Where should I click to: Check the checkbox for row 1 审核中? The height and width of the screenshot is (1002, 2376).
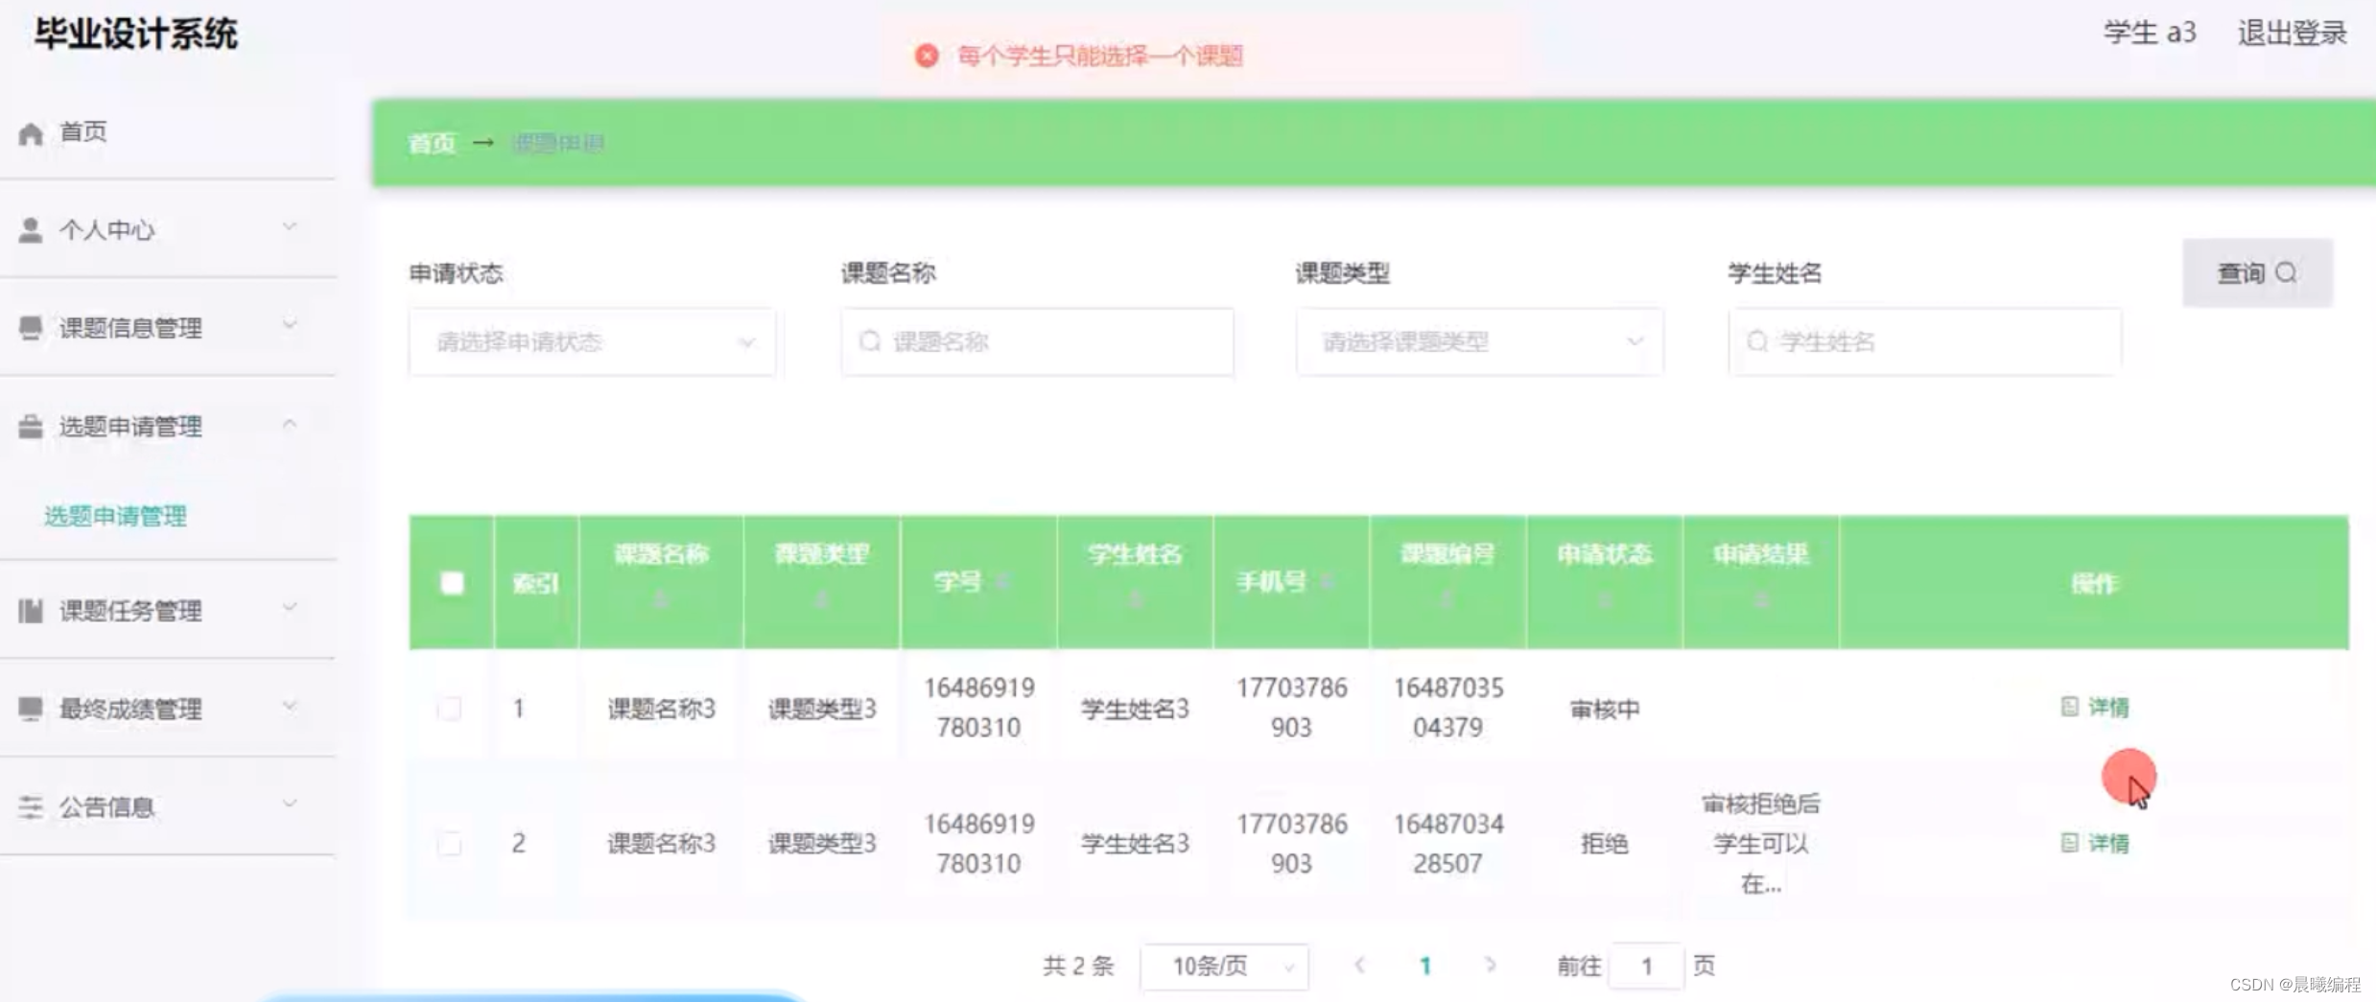click(449, 709)
